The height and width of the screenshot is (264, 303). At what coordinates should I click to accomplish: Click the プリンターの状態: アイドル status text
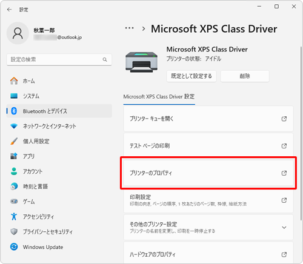193,59
